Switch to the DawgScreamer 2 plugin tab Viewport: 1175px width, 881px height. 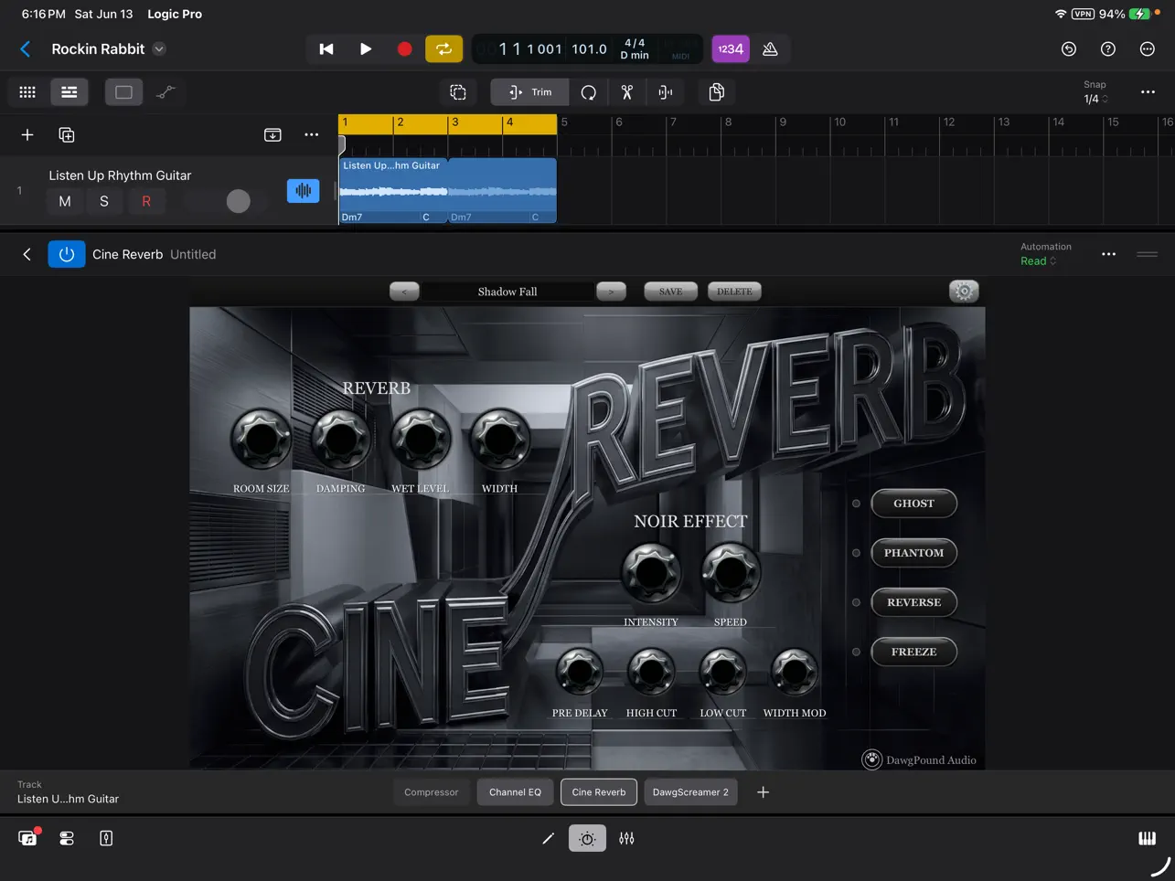(690, 792)
